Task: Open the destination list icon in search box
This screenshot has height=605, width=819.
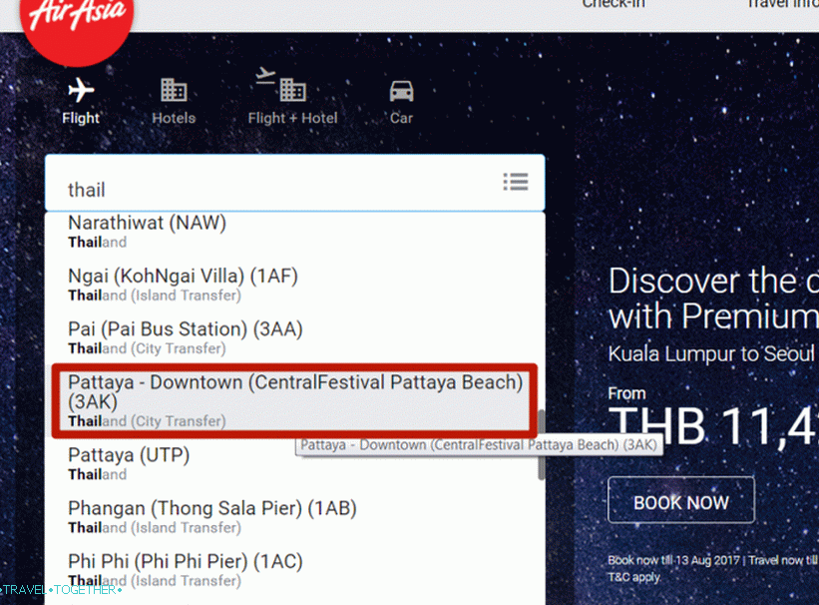Action: (x=516, y=182)
